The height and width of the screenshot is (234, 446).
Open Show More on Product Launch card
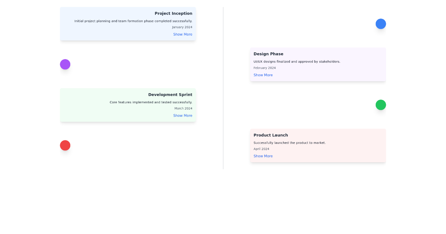point(263,156)
